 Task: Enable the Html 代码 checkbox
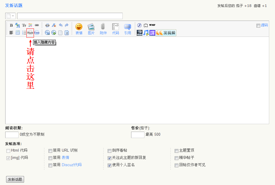(x=8, y=151)
